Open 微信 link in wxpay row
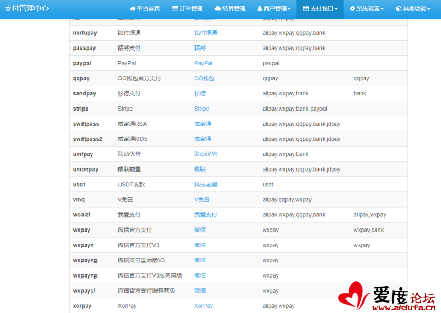 point(200,231)
